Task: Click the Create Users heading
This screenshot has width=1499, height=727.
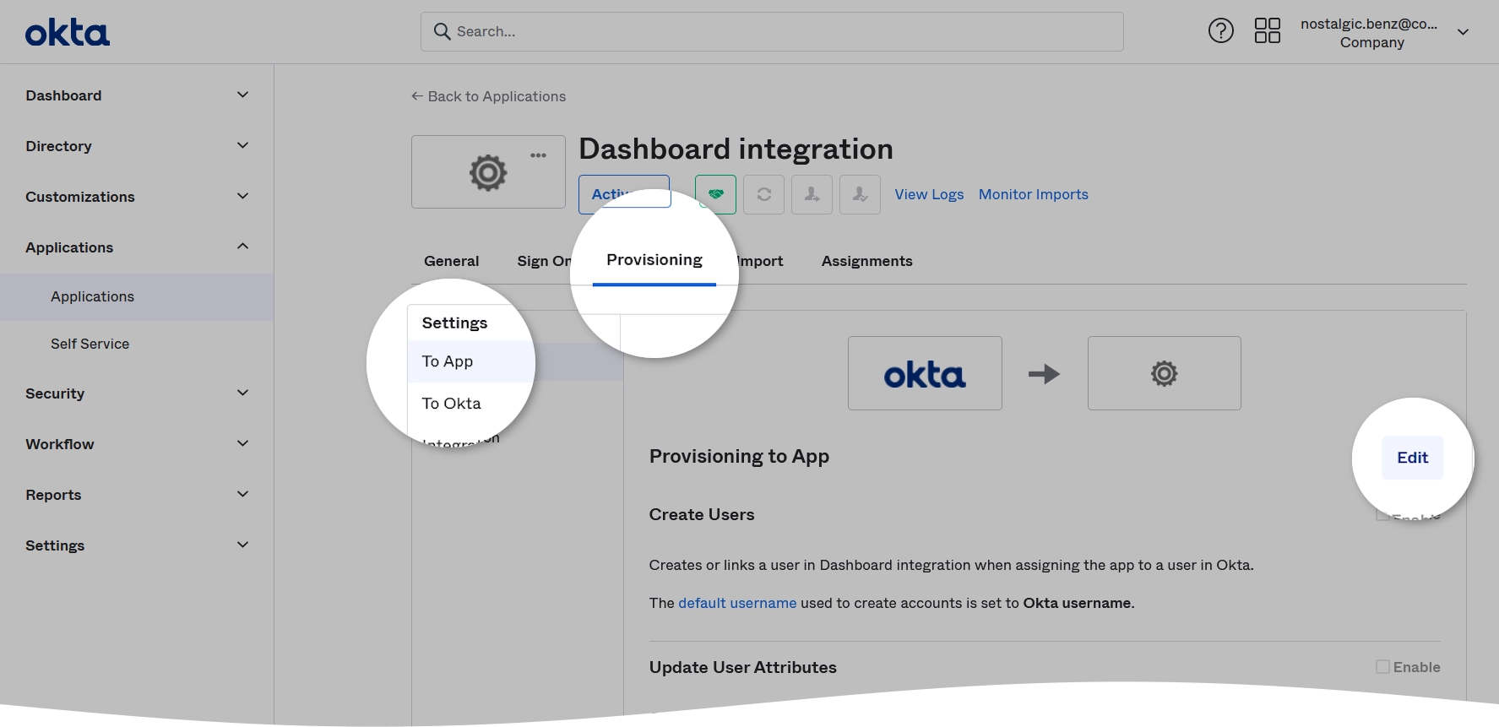Action: coord(702,514)
